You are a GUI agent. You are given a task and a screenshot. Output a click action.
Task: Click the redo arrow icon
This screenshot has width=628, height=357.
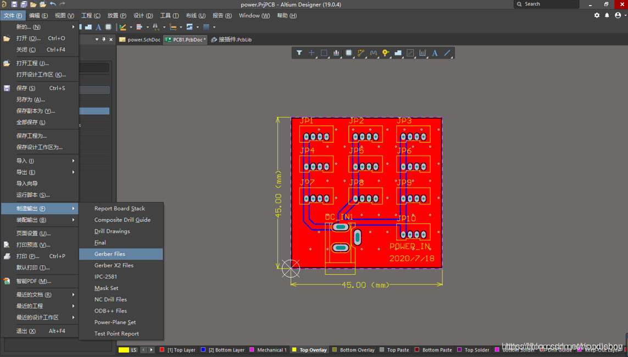[62, 4]
